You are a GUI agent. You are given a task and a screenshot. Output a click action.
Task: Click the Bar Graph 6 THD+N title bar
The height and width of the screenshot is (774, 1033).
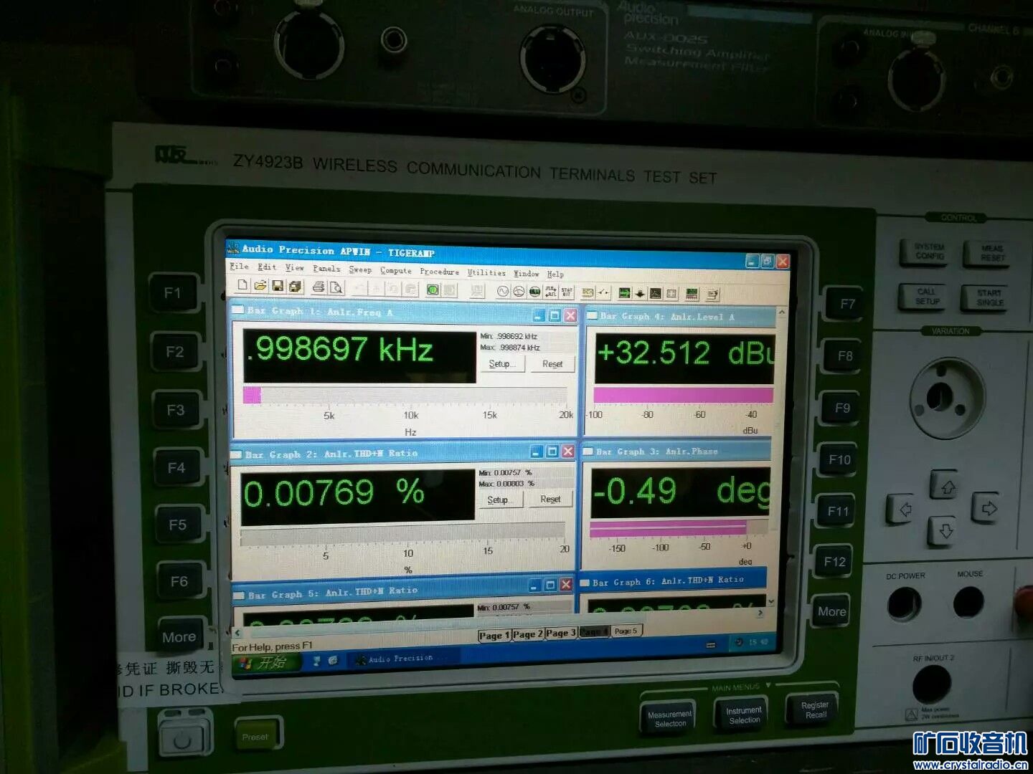click(x=672, y=581)
